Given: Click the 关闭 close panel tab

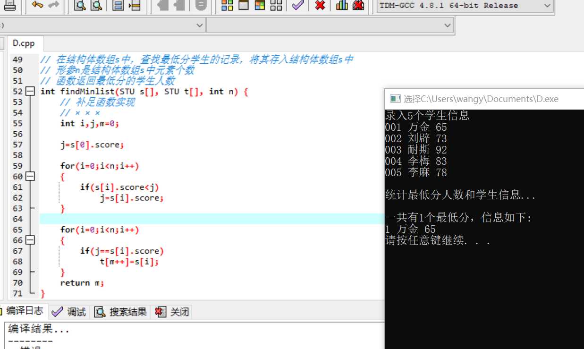Looking at the screenshot, I should click(x=172, y=312).
